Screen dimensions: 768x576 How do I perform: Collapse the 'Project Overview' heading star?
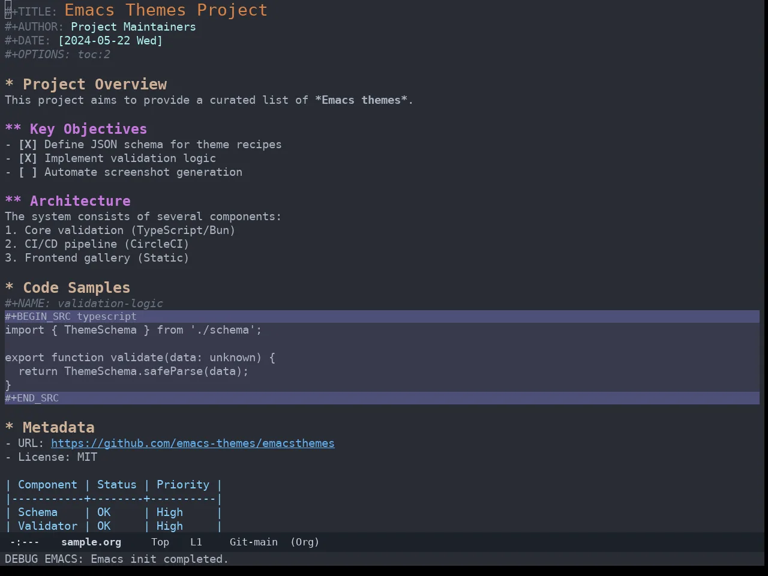(x=9, y=85)
